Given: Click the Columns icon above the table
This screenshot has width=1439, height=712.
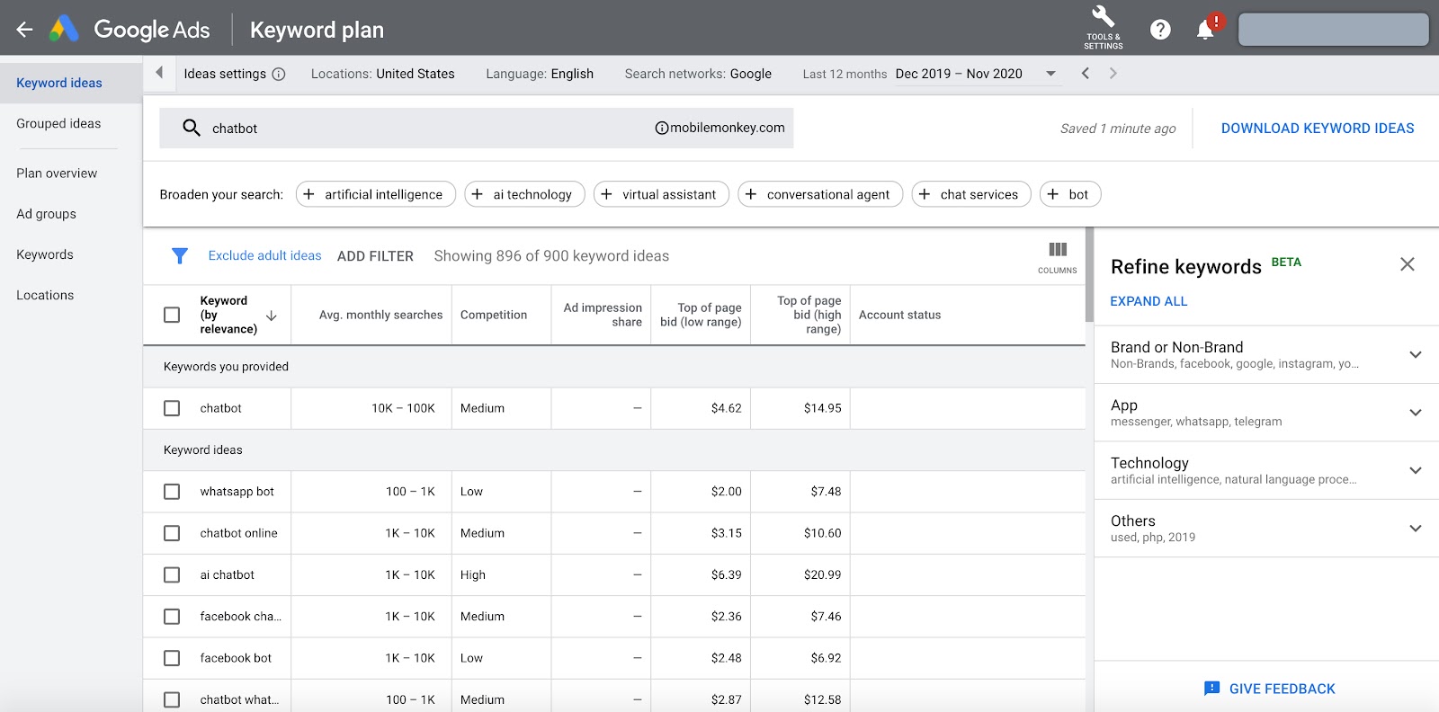Looking at the screenshot, I should (x=1057, y=255).
